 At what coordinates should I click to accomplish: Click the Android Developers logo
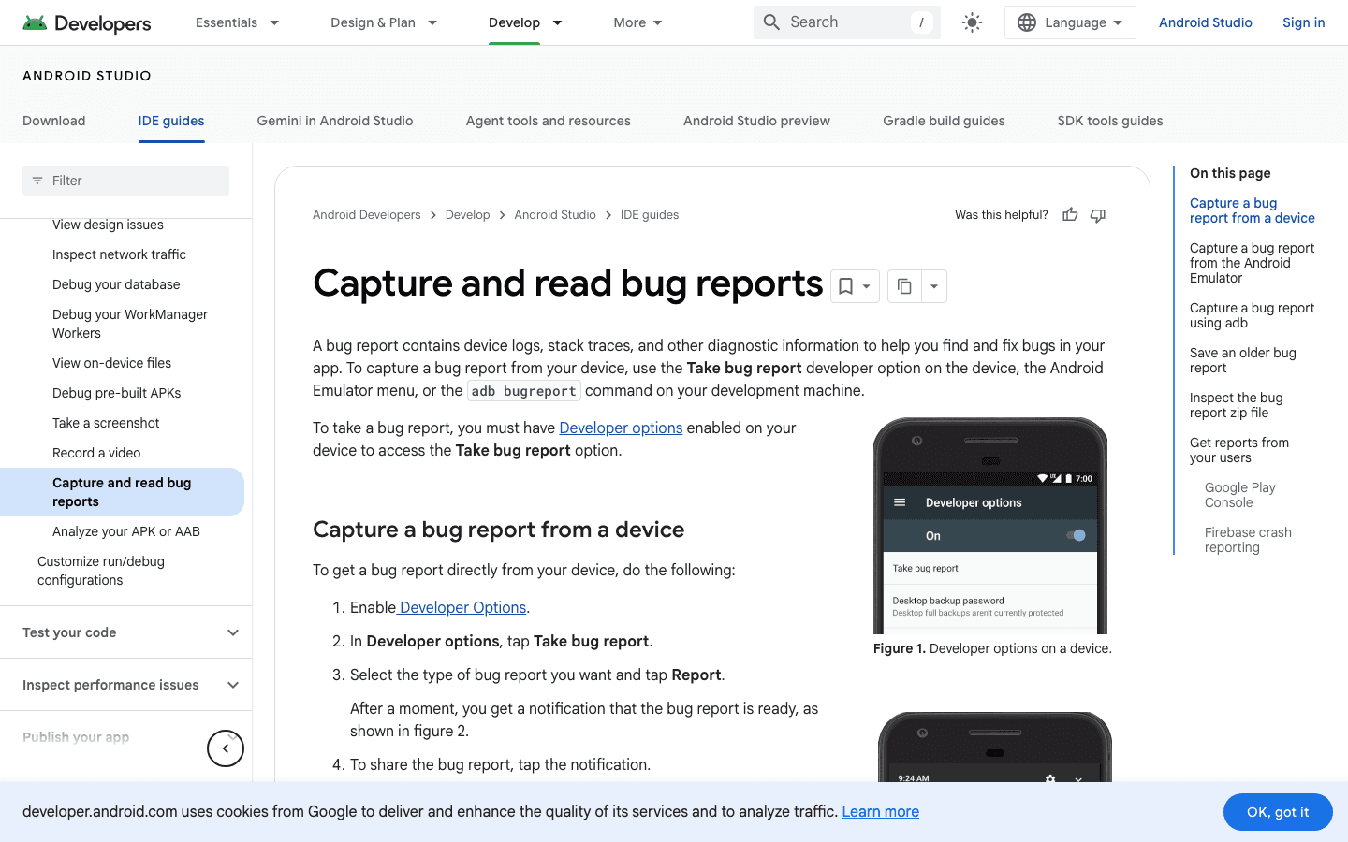(x=86, y=23)
